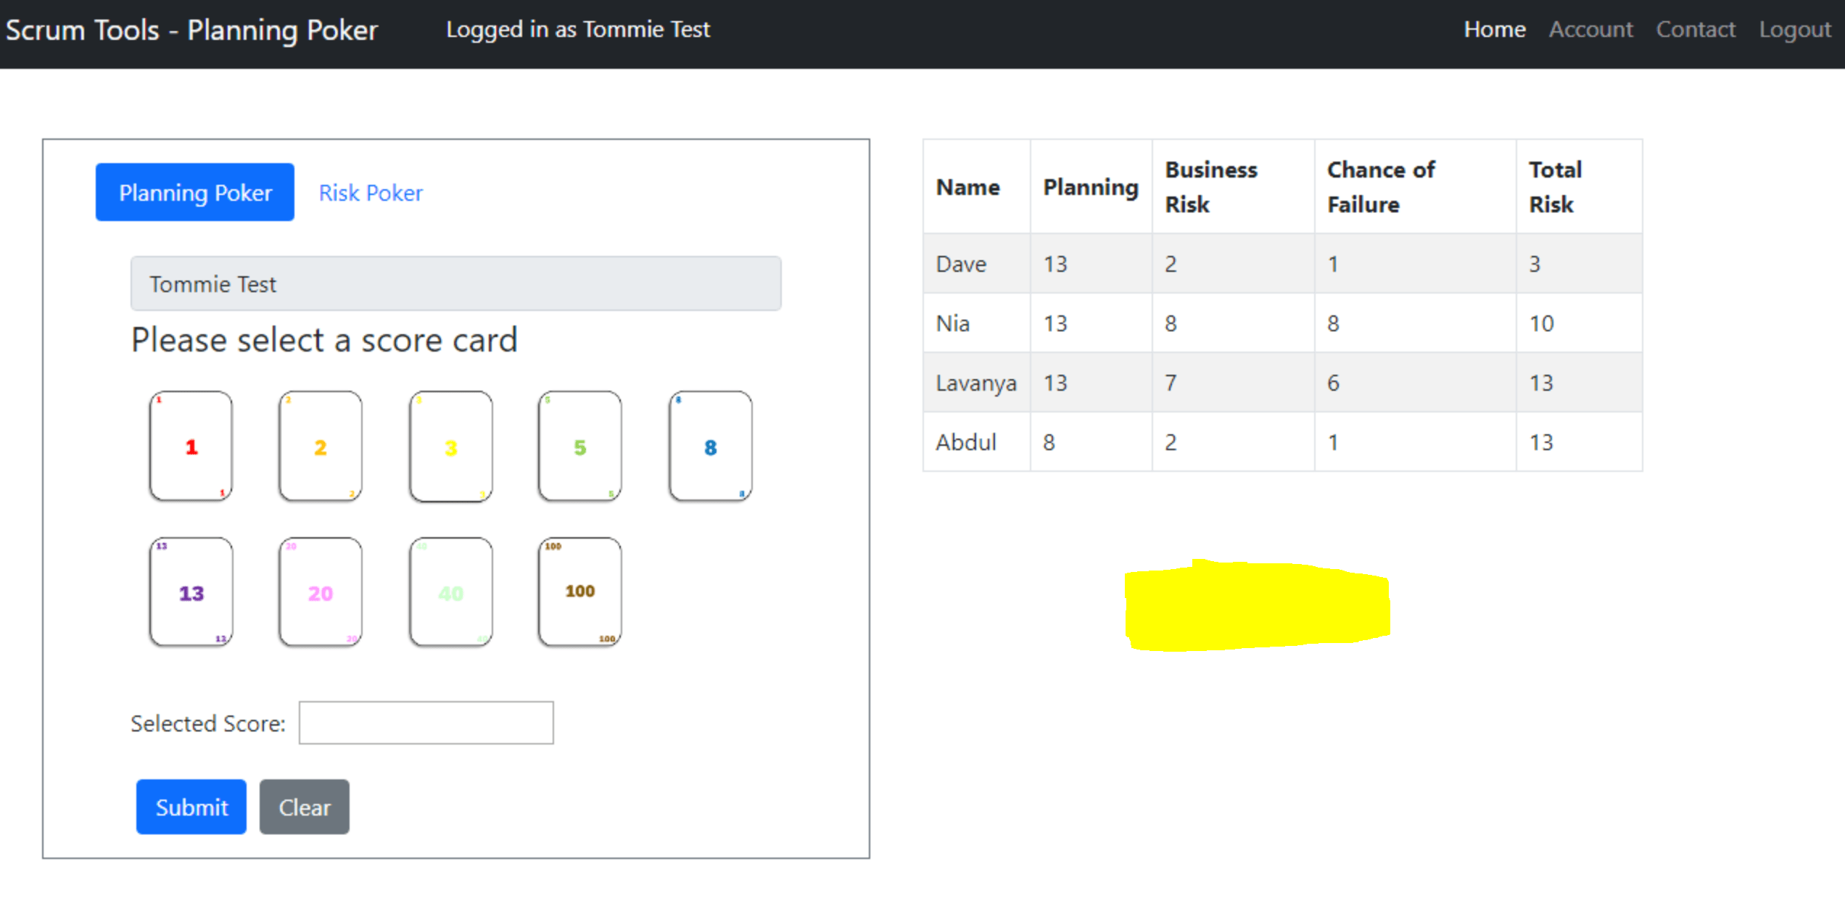Screen dimensions: 1845x904
Task: Go to Home in navbar
Action: click(x=1494, y=29)
